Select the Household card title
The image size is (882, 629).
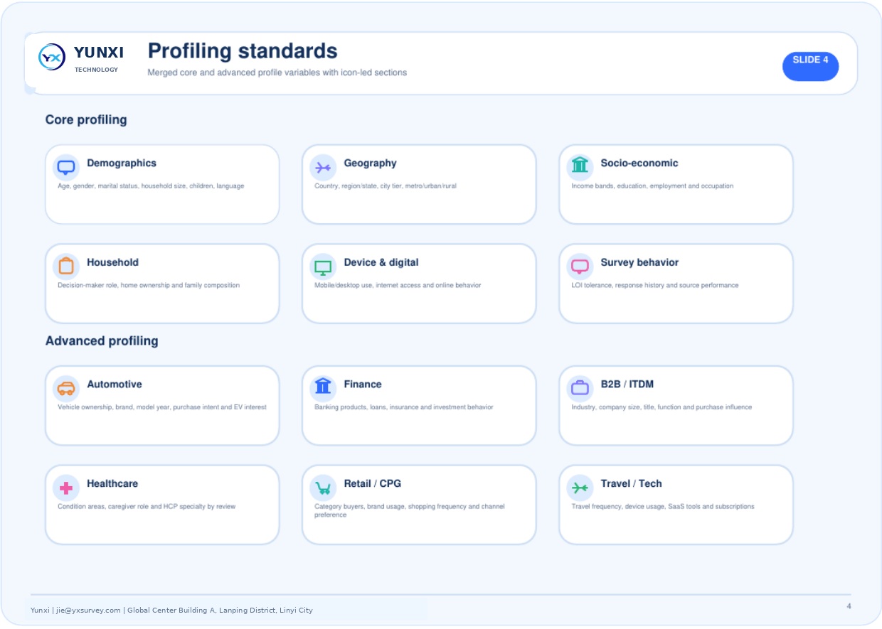112,262
